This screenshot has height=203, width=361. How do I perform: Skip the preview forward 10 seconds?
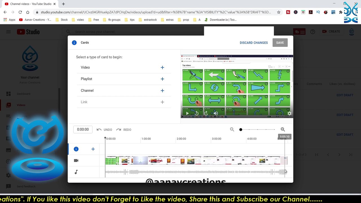[x=206, y=113]
